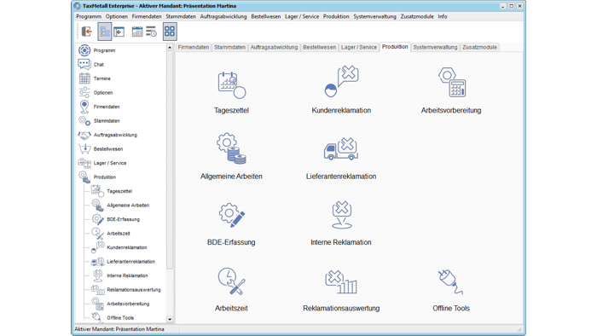Open the Tageszettel tile icon
This screenshot has height=336, width=597.
(x=231, y=85)
